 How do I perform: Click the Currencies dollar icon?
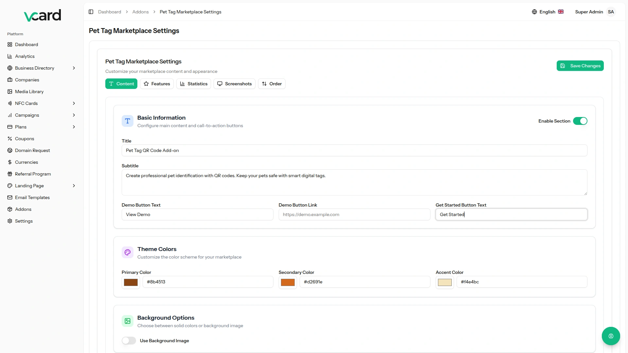click(x=10, y=162)
